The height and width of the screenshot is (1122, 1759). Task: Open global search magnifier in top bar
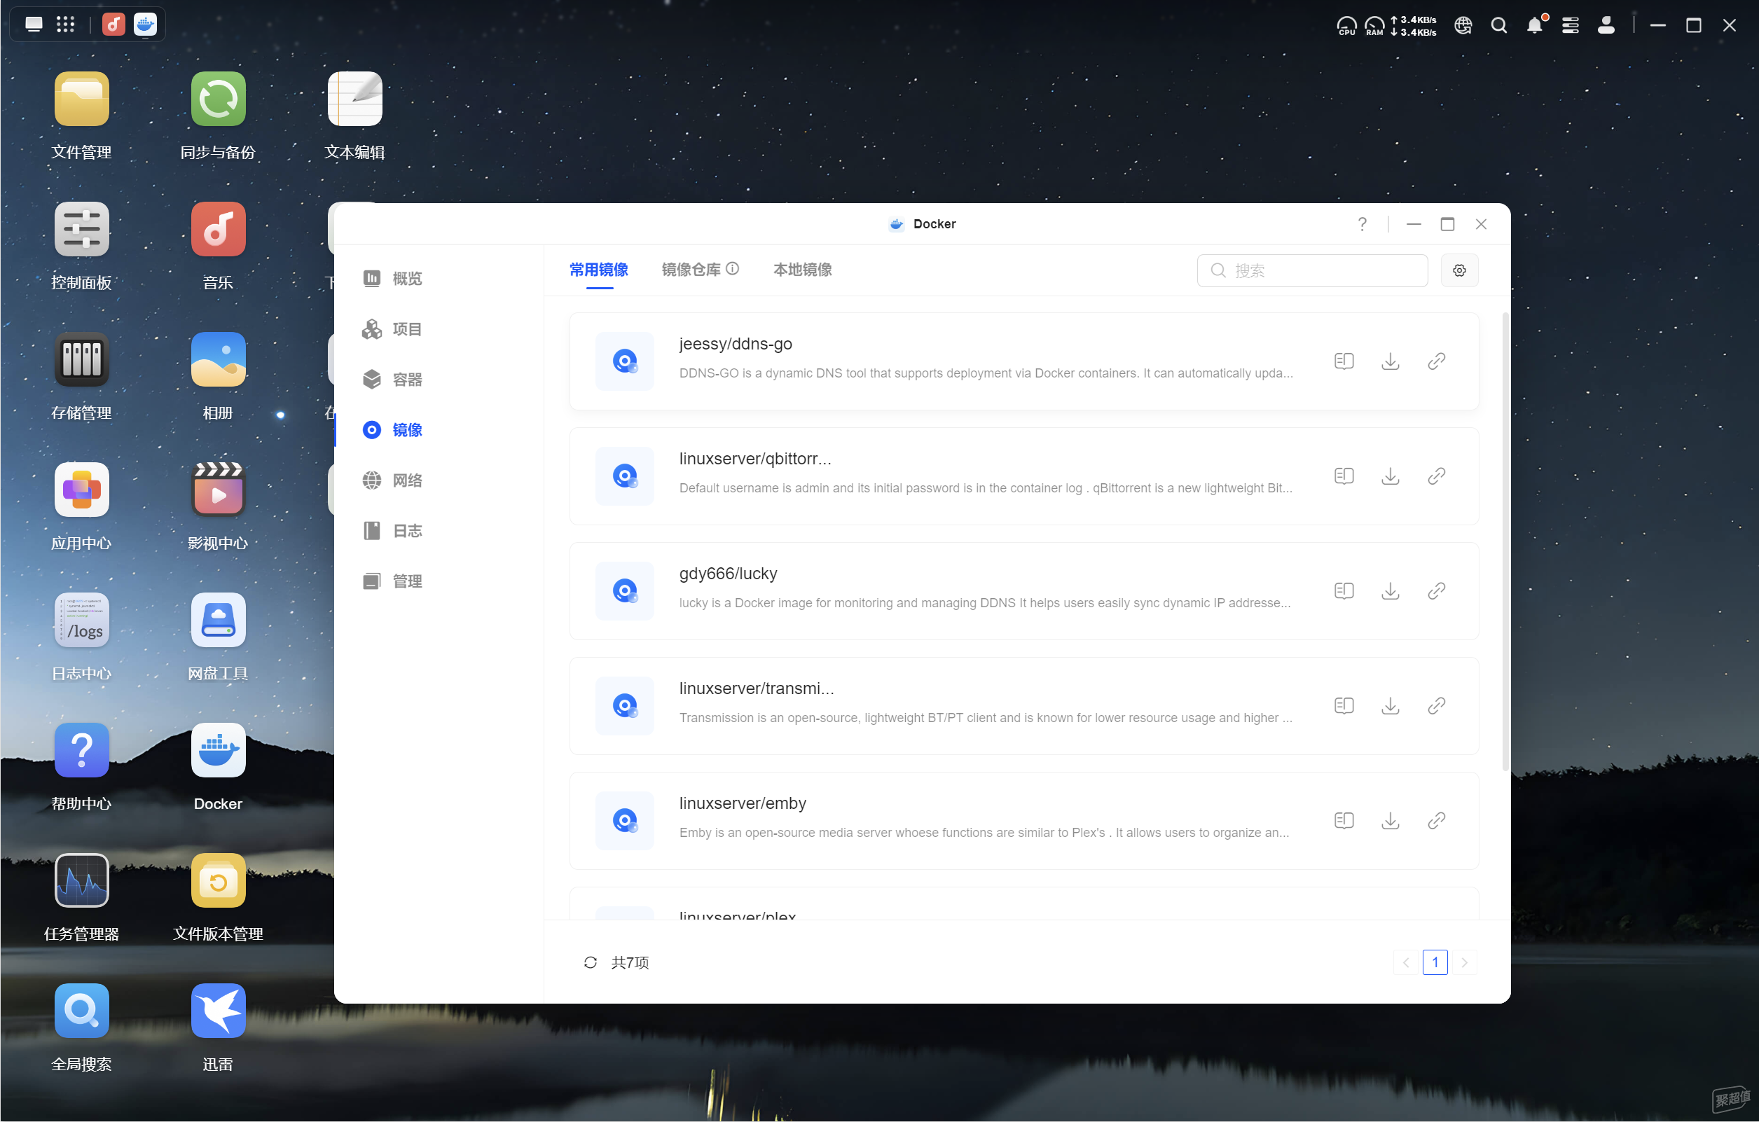[x=1498, y=25]
